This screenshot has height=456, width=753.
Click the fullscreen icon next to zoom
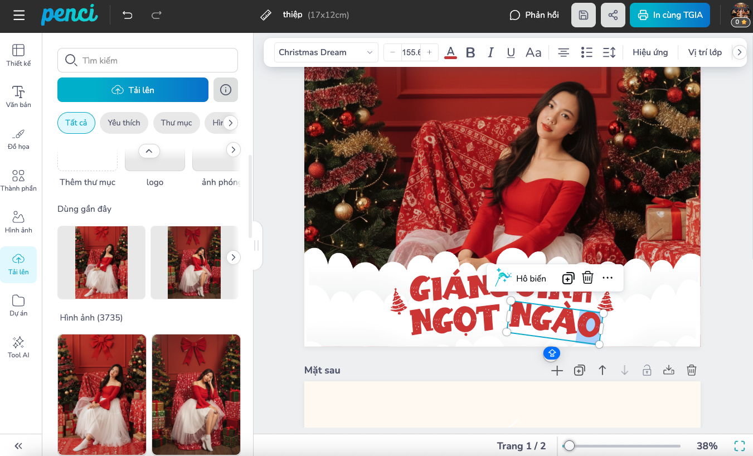pos(739,445)
